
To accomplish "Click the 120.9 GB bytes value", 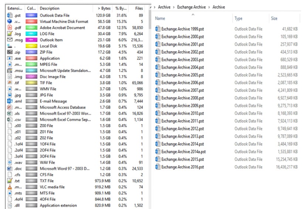I will coord(103,15).
